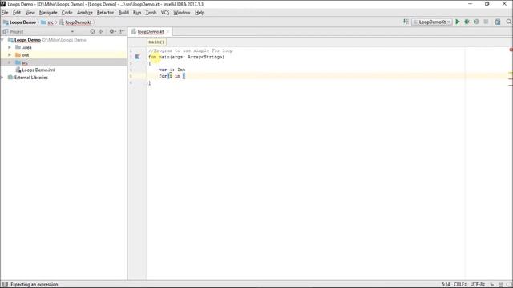Click the grey stop icon
This screenshot has height=288, width=513.
click(x=487, y=22)
